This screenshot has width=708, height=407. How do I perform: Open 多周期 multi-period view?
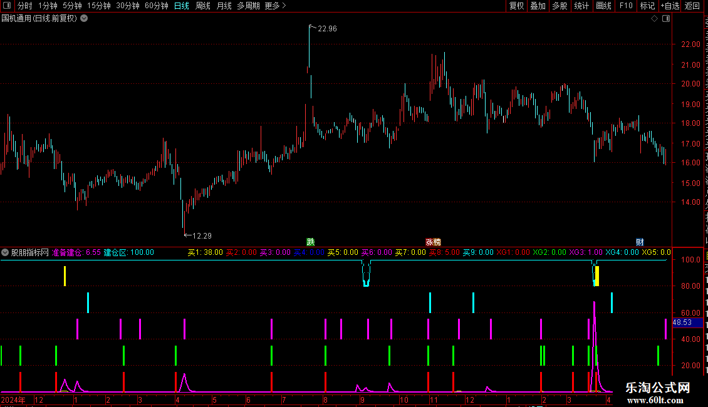[248, 6]
